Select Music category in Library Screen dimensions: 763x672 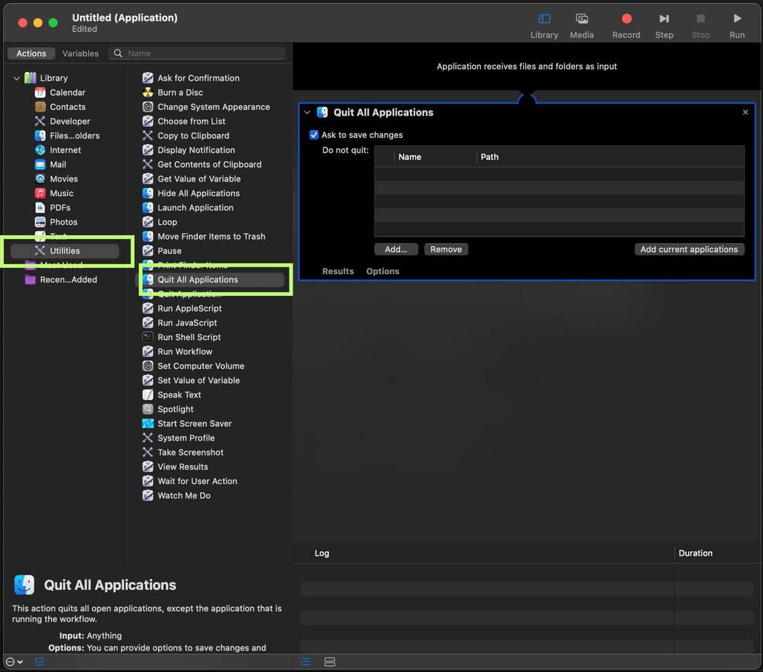click(61, 193)
